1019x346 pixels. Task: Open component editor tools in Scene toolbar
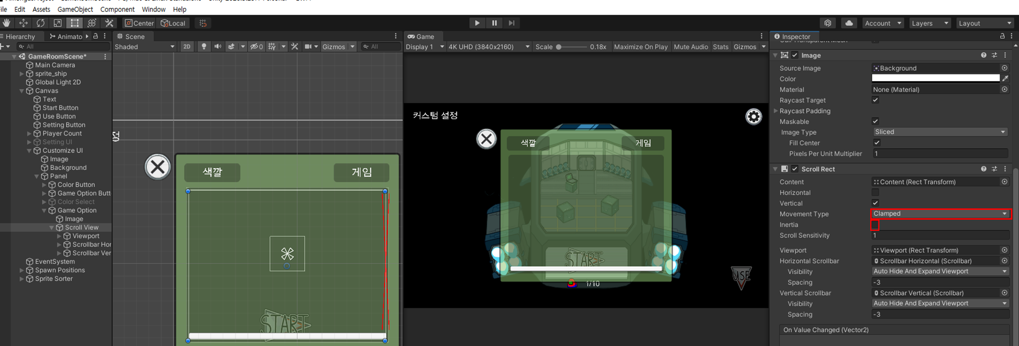pyautogui.click(x=294, y=46)
